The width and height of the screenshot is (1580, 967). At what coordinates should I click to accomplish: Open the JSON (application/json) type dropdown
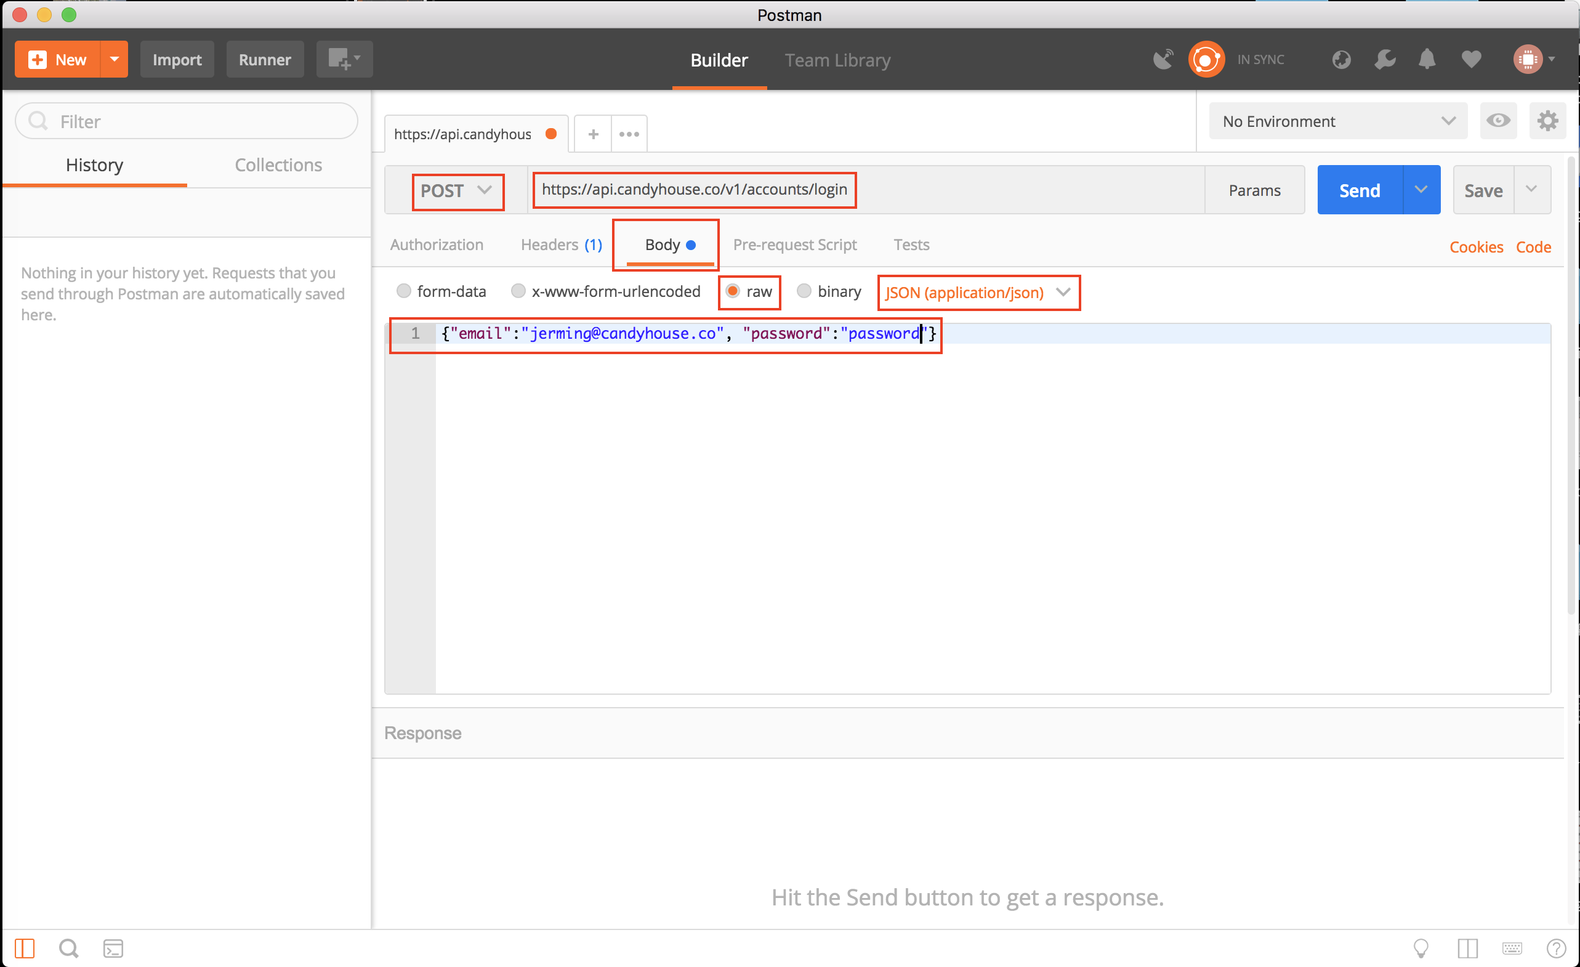978,293
